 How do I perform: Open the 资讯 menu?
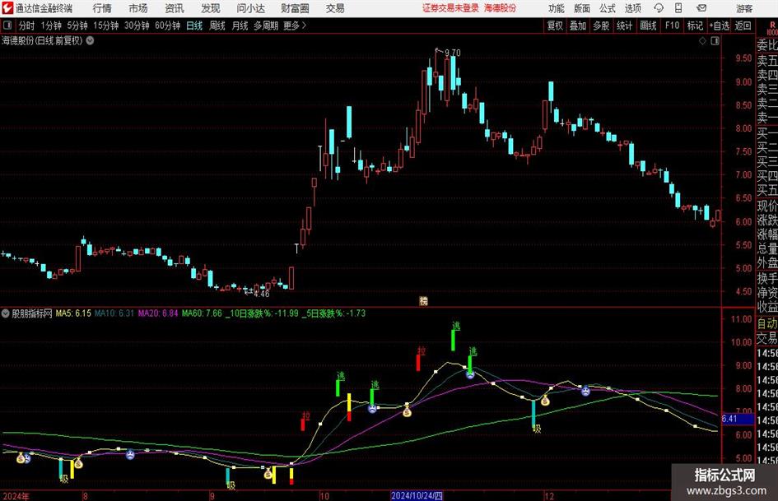175,8
